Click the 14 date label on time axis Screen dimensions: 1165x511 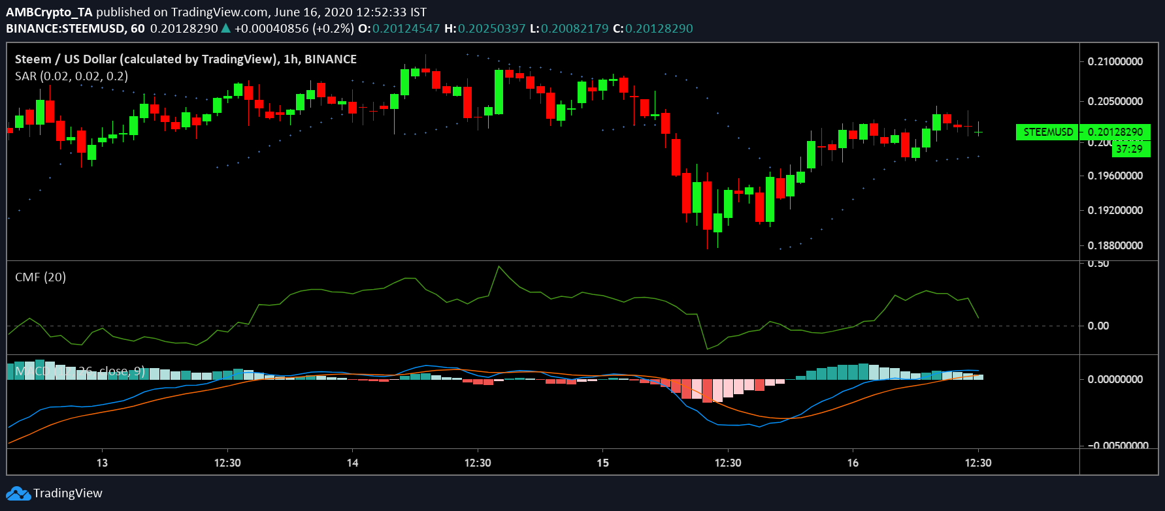click(x=352, y=463)
